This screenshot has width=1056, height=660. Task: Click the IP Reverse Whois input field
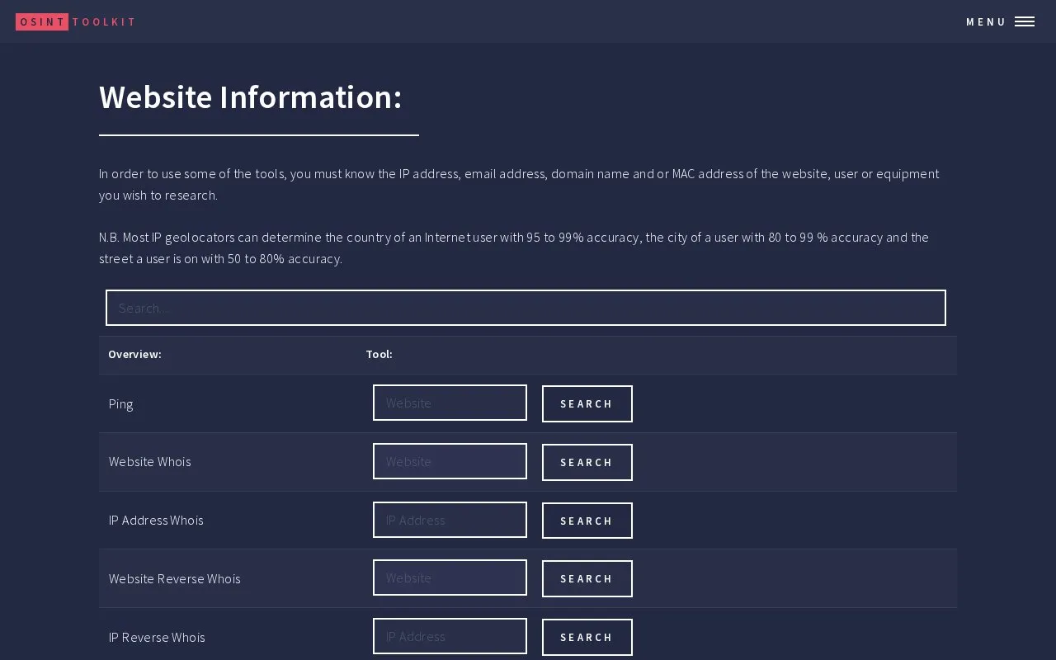pyautogui.click(x=450, y=636)
